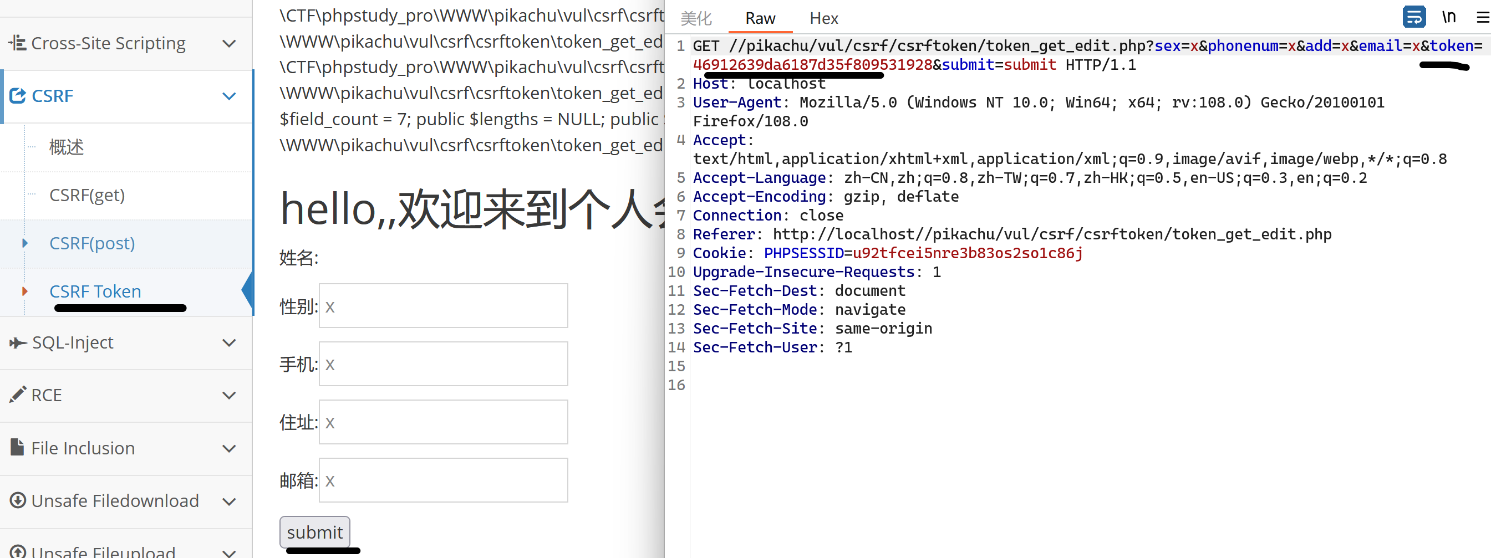Viewport: 1491px width, 558px height.
Task: Click the Unsafe Filedownload menu label
Action: tap(115, 500)
